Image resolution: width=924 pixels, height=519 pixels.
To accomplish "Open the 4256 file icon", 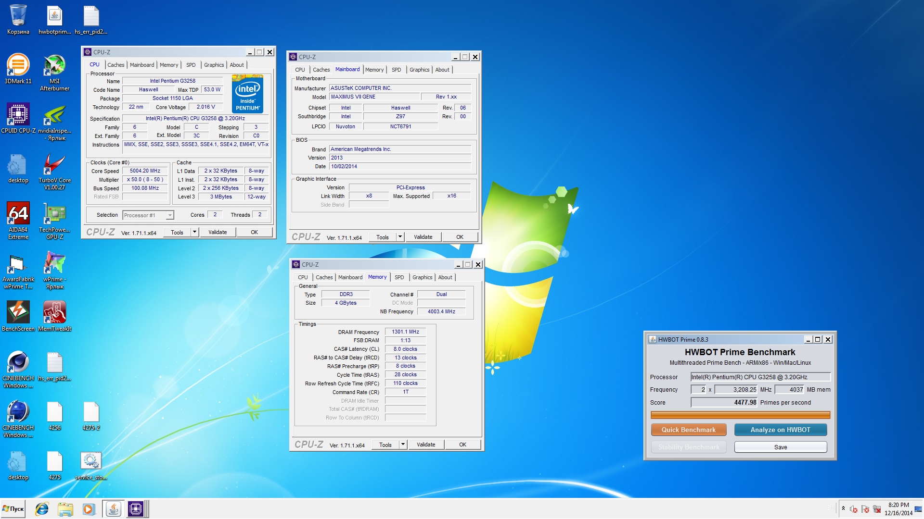I will (54, 416).
